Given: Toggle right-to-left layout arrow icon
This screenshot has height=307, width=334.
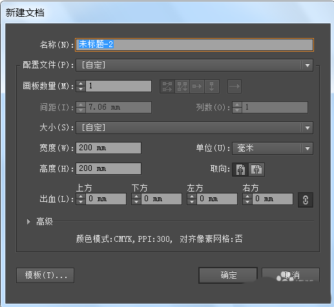Looking at the screenshot, I should point(235,86).
